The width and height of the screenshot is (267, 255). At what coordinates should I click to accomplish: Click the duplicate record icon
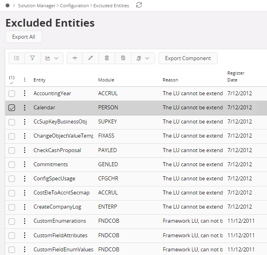123,58
